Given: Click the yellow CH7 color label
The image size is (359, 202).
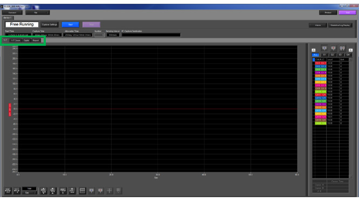Looking at the screenshot, I should pyautogui.click(x=321, y=82).
